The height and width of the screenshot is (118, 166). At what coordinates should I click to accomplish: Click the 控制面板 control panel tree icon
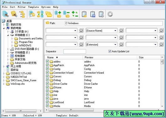(12, 56)
